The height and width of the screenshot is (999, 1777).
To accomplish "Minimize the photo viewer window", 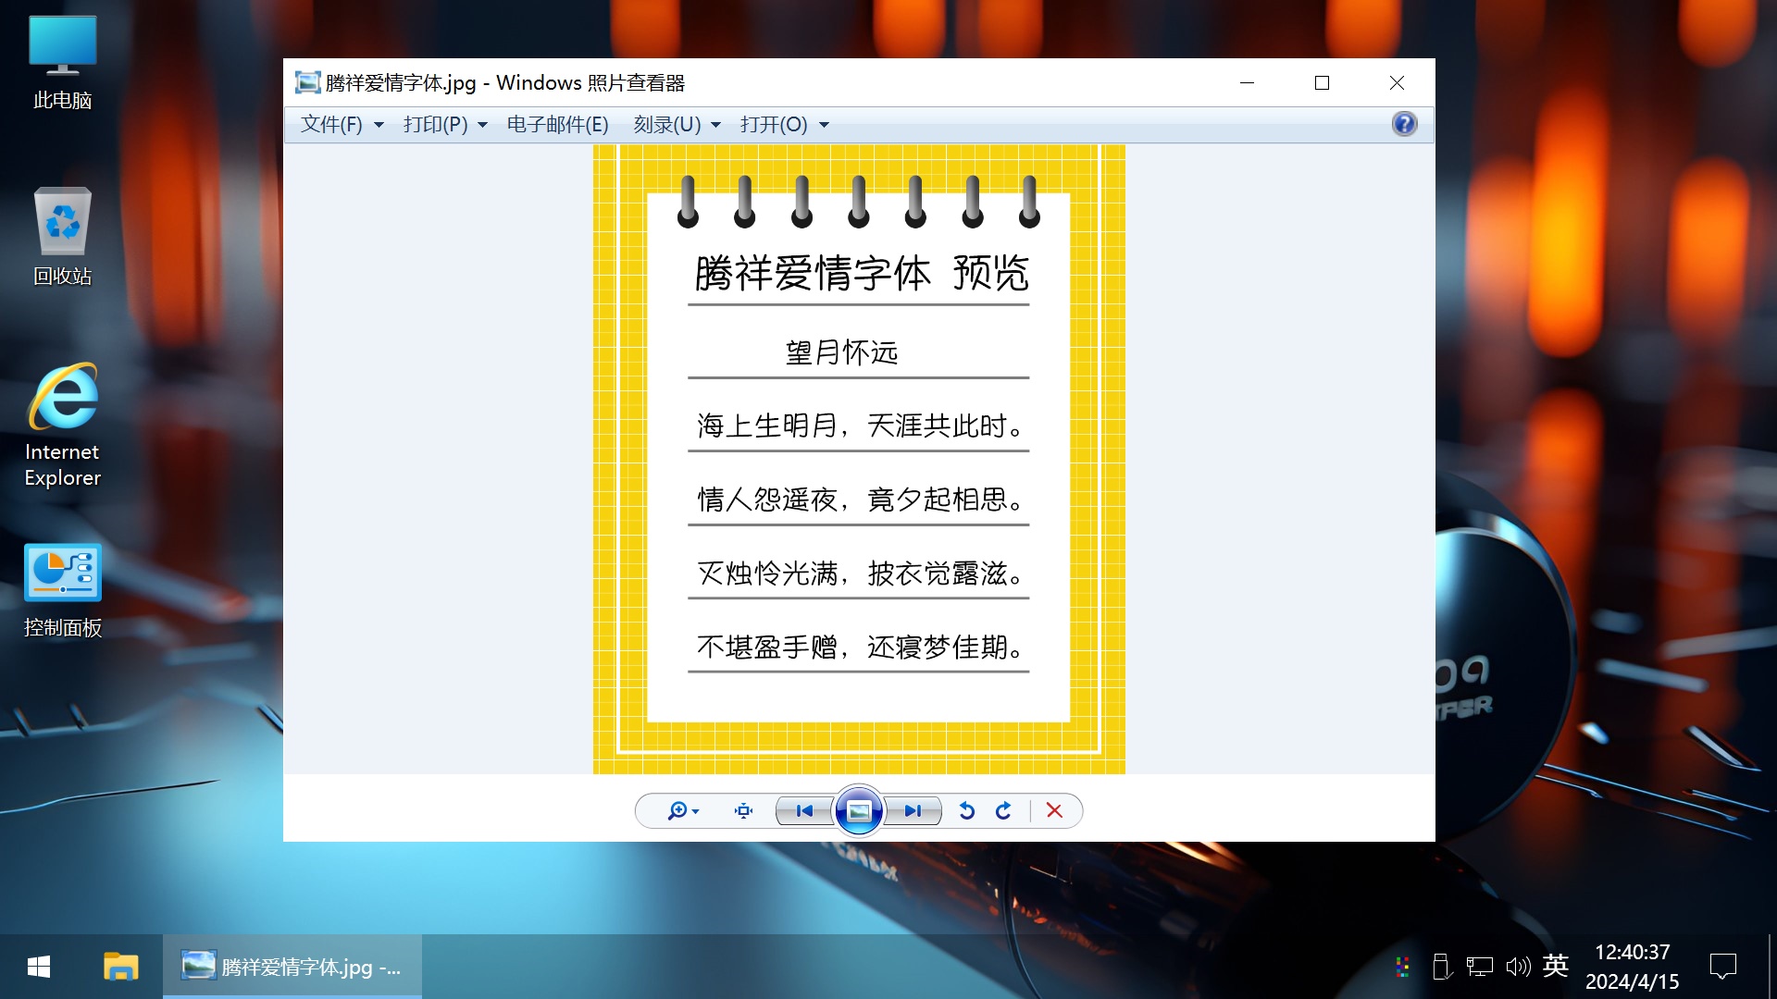I will point(1248,82).
